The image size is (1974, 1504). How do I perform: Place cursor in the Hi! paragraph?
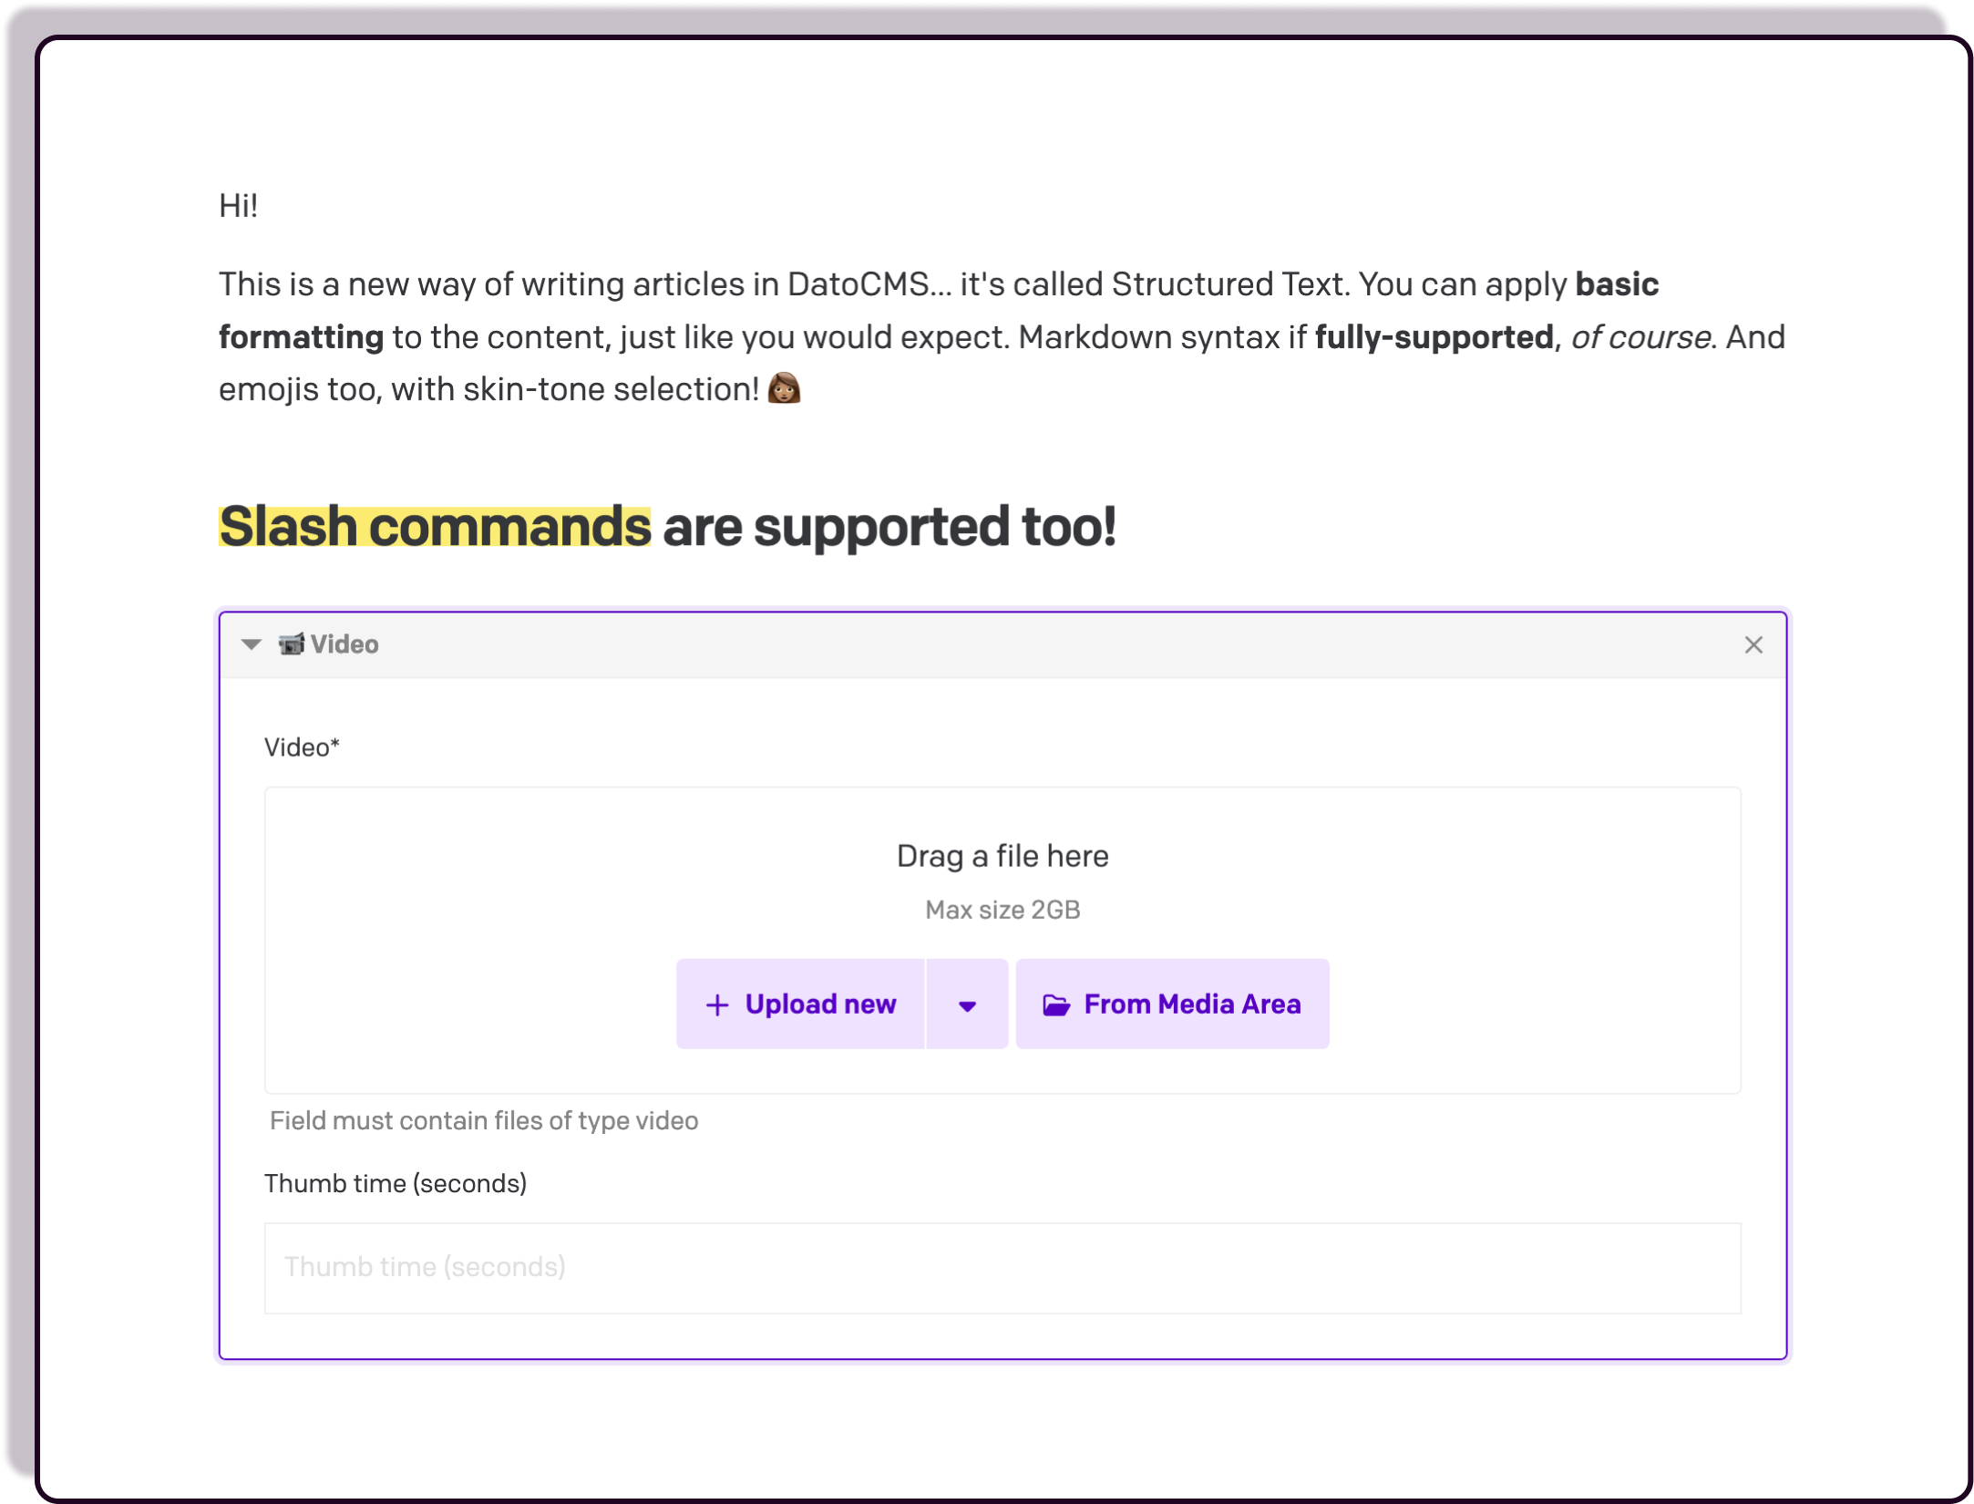[239, 206]
